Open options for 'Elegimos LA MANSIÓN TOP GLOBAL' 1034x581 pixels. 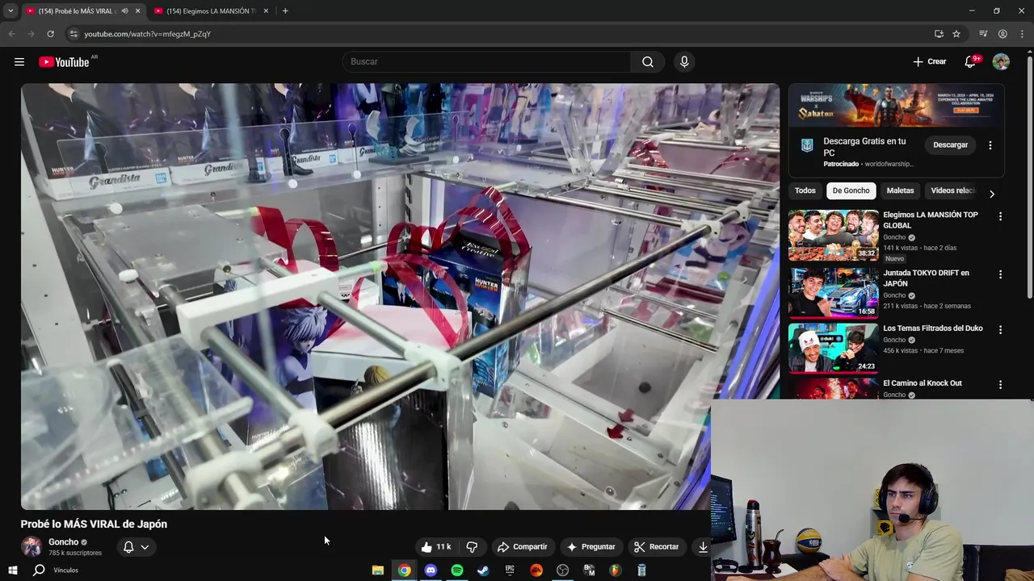(1000, 216)
